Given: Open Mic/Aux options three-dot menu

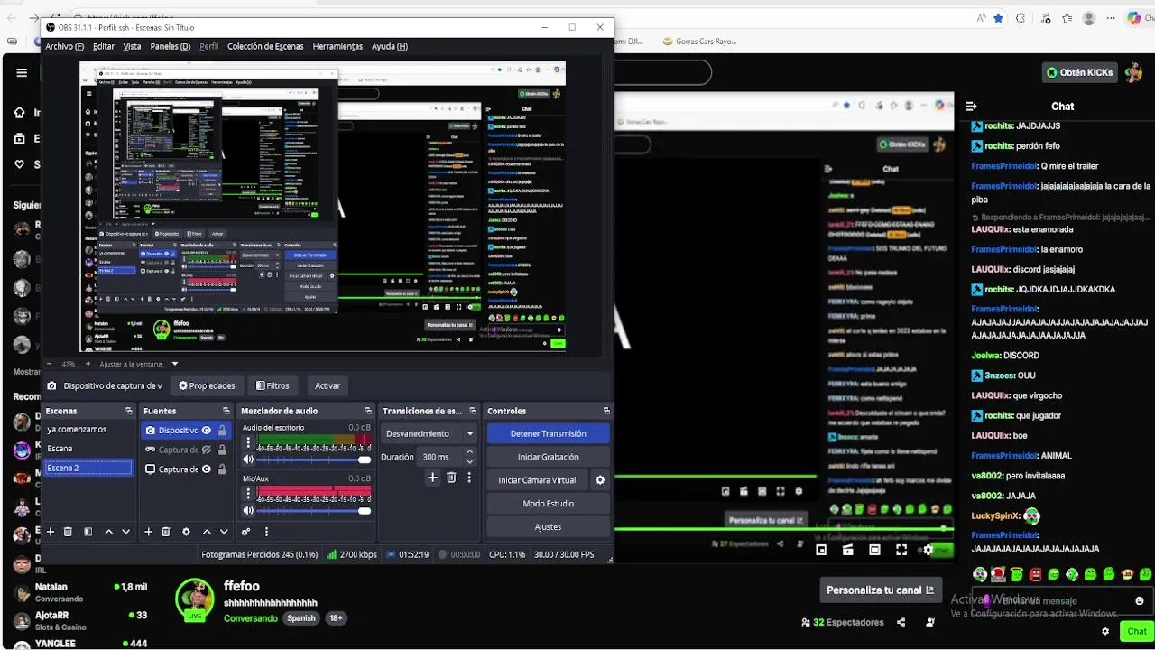Looking at the screenshot, I should click(x=248, y=494).
